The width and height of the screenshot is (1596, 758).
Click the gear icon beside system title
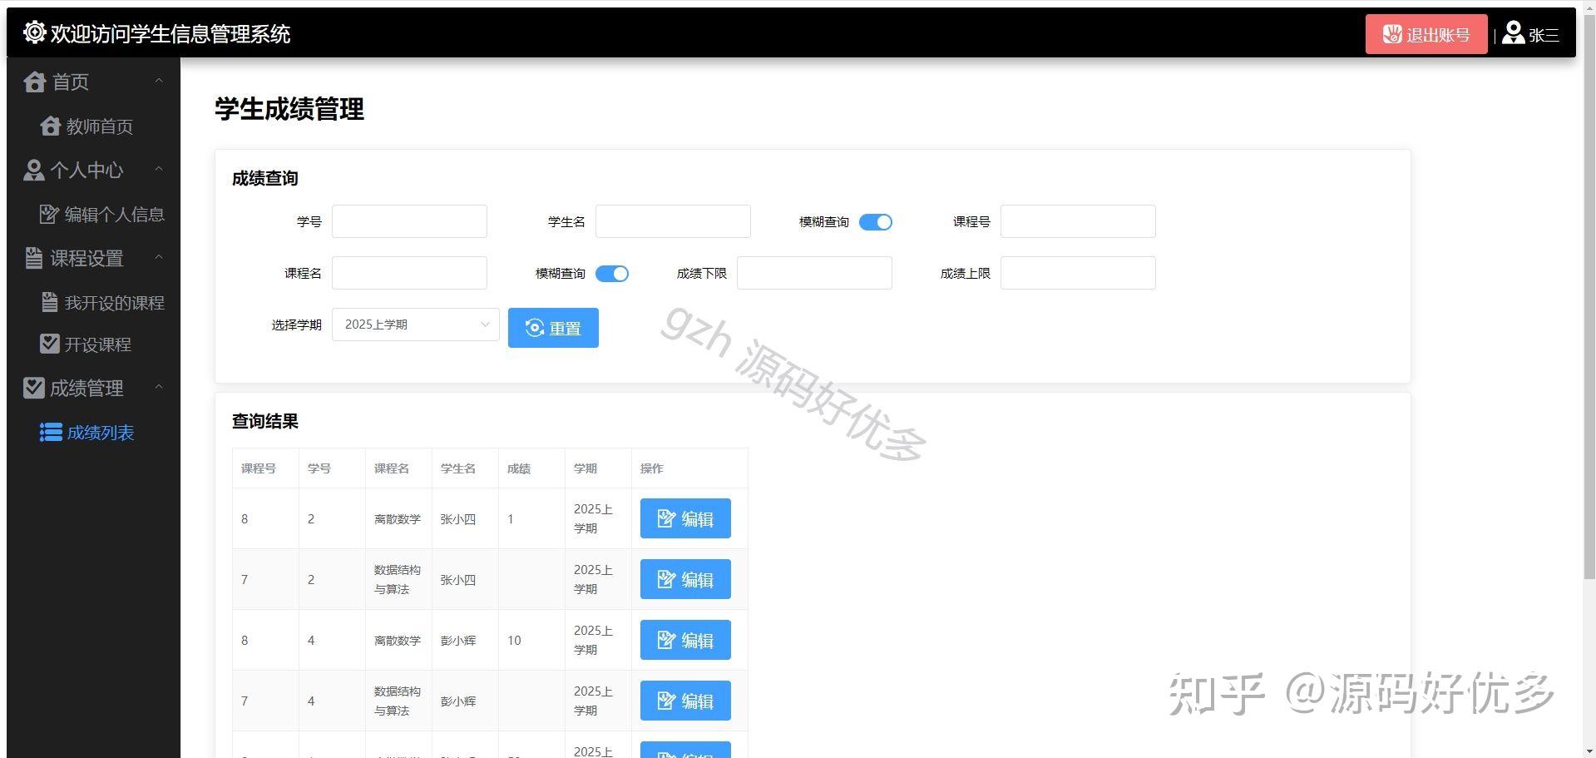point(34,32)
